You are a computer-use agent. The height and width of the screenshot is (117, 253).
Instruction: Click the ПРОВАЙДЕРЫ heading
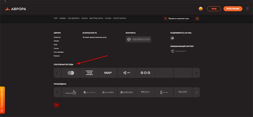tap(60, 84)
